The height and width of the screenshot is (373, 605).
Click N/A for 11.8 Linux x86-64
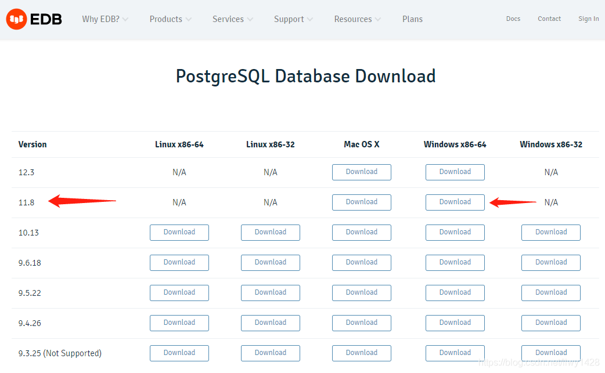click(179, 202)
